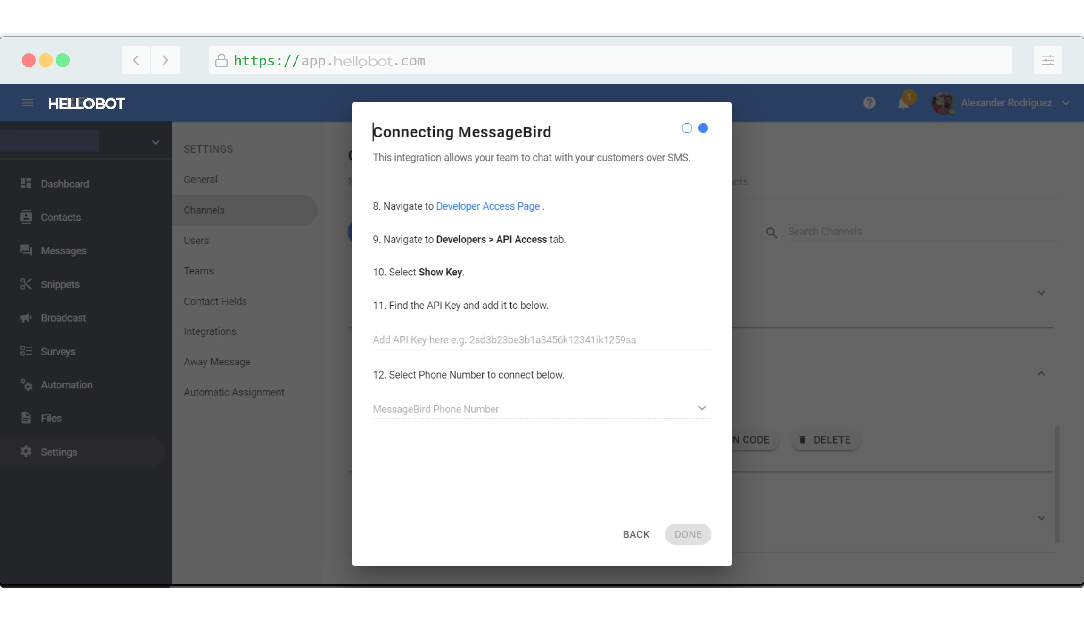Click Alexander Rodriguez's avatar picture
The height and width of the screenshot is (621, 1084).
click(x=943, y=103)
